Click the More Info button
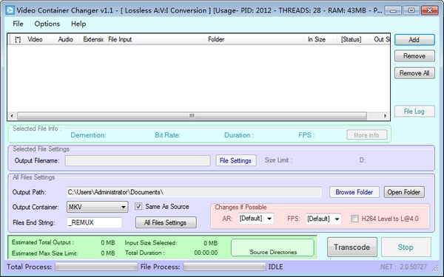Image resolution: width=444 pixels, height=277 pixels. [367, 135]
